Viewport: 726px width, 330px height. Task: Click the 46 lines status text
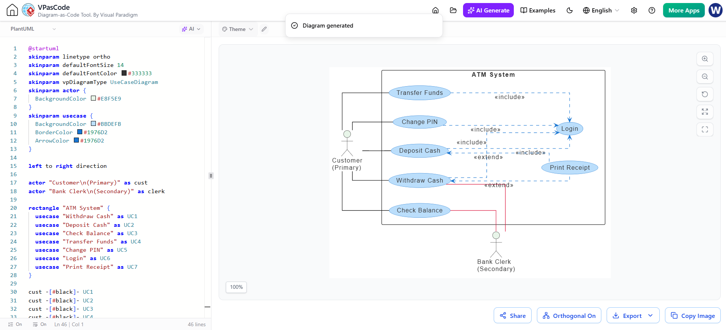(x=197, y=324)
